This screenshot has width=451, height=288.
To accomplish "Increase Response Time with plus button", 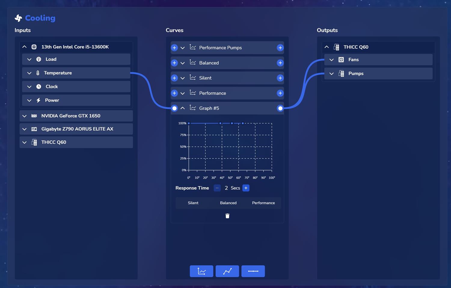I will tap(246, 188).
